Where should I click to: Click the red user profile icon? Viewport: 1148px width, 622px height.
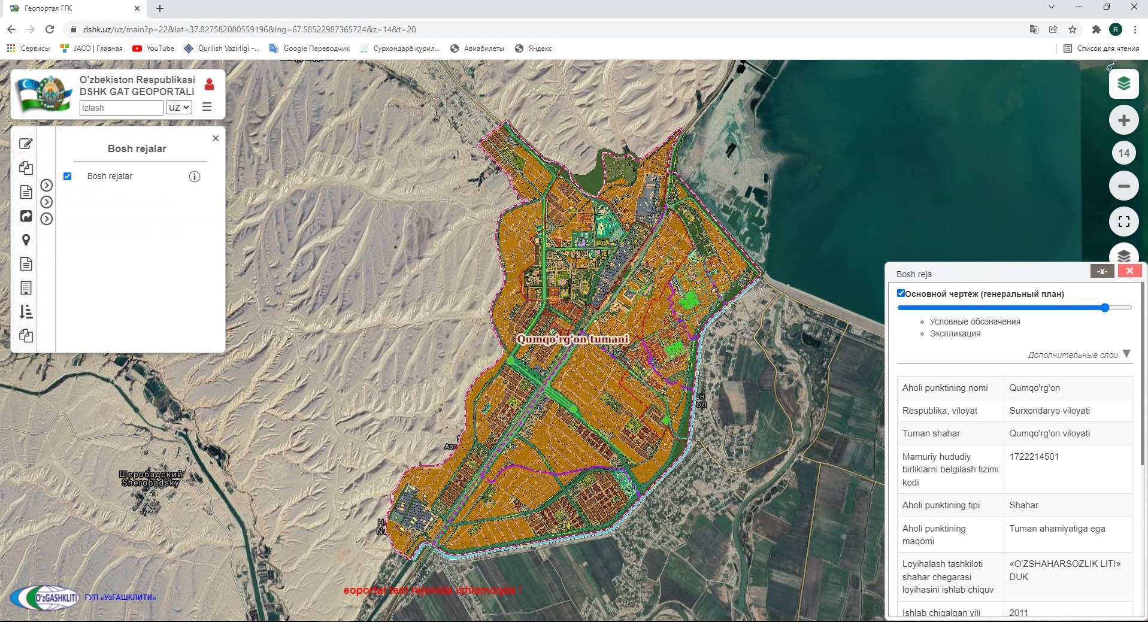209,84
